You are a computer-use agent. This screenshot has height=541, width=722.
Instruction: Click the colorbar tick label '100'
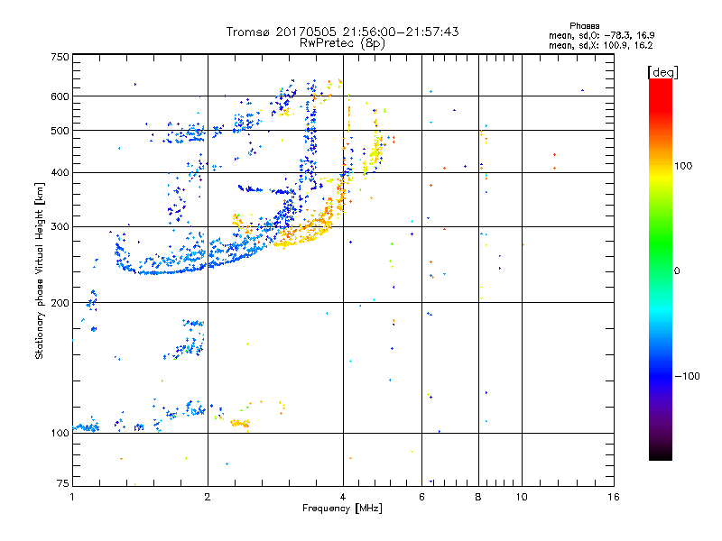(x=683, y=166)
